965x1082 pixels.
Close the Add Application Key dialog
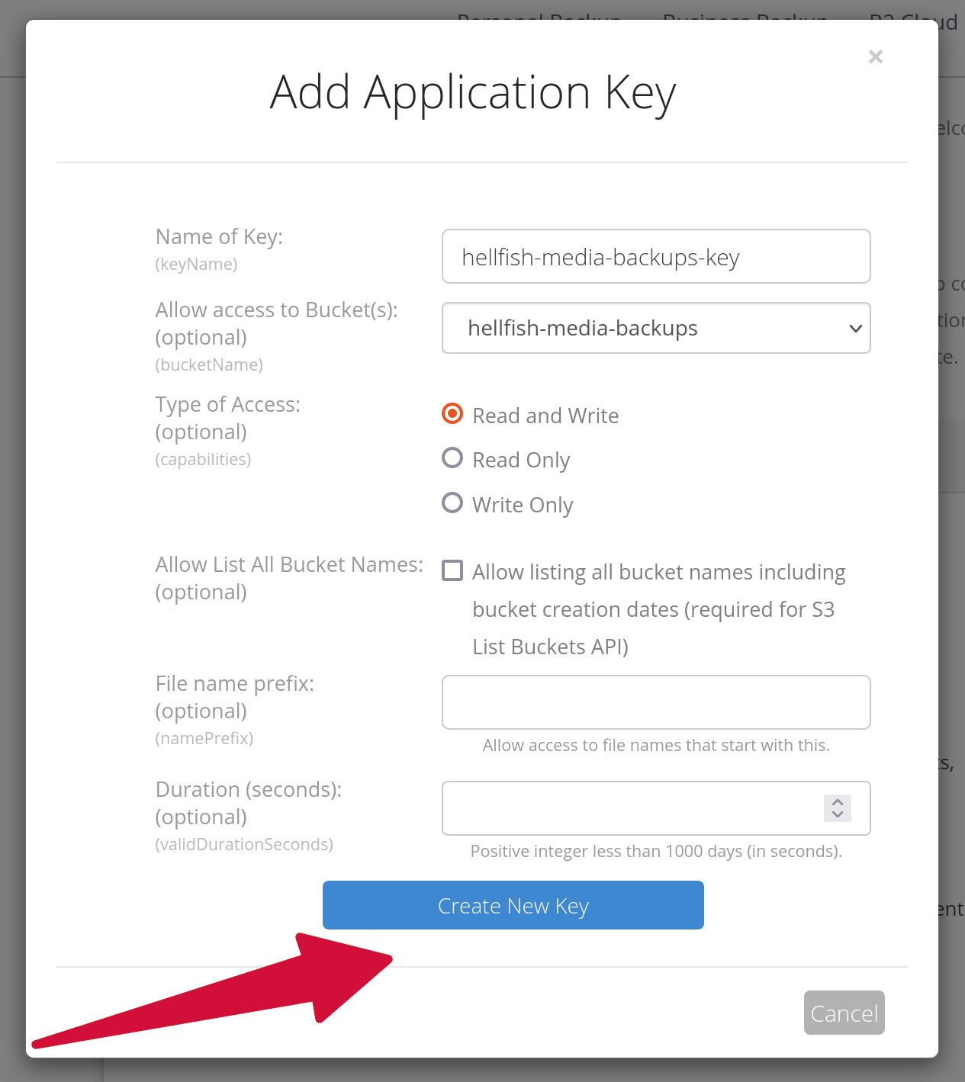click(876, 56)
